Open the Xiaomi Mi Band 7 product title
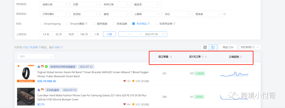This screenshot has height=108, width=285. [x=93, y=74]
